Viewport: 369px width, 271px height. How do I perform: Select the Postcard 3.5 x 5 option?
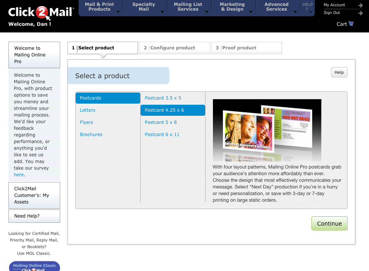[x=163, y=98]
